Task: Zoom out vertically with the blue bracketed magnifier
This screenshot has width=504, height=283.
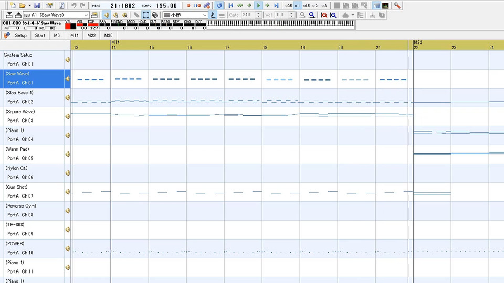Action: pos(333,15)
